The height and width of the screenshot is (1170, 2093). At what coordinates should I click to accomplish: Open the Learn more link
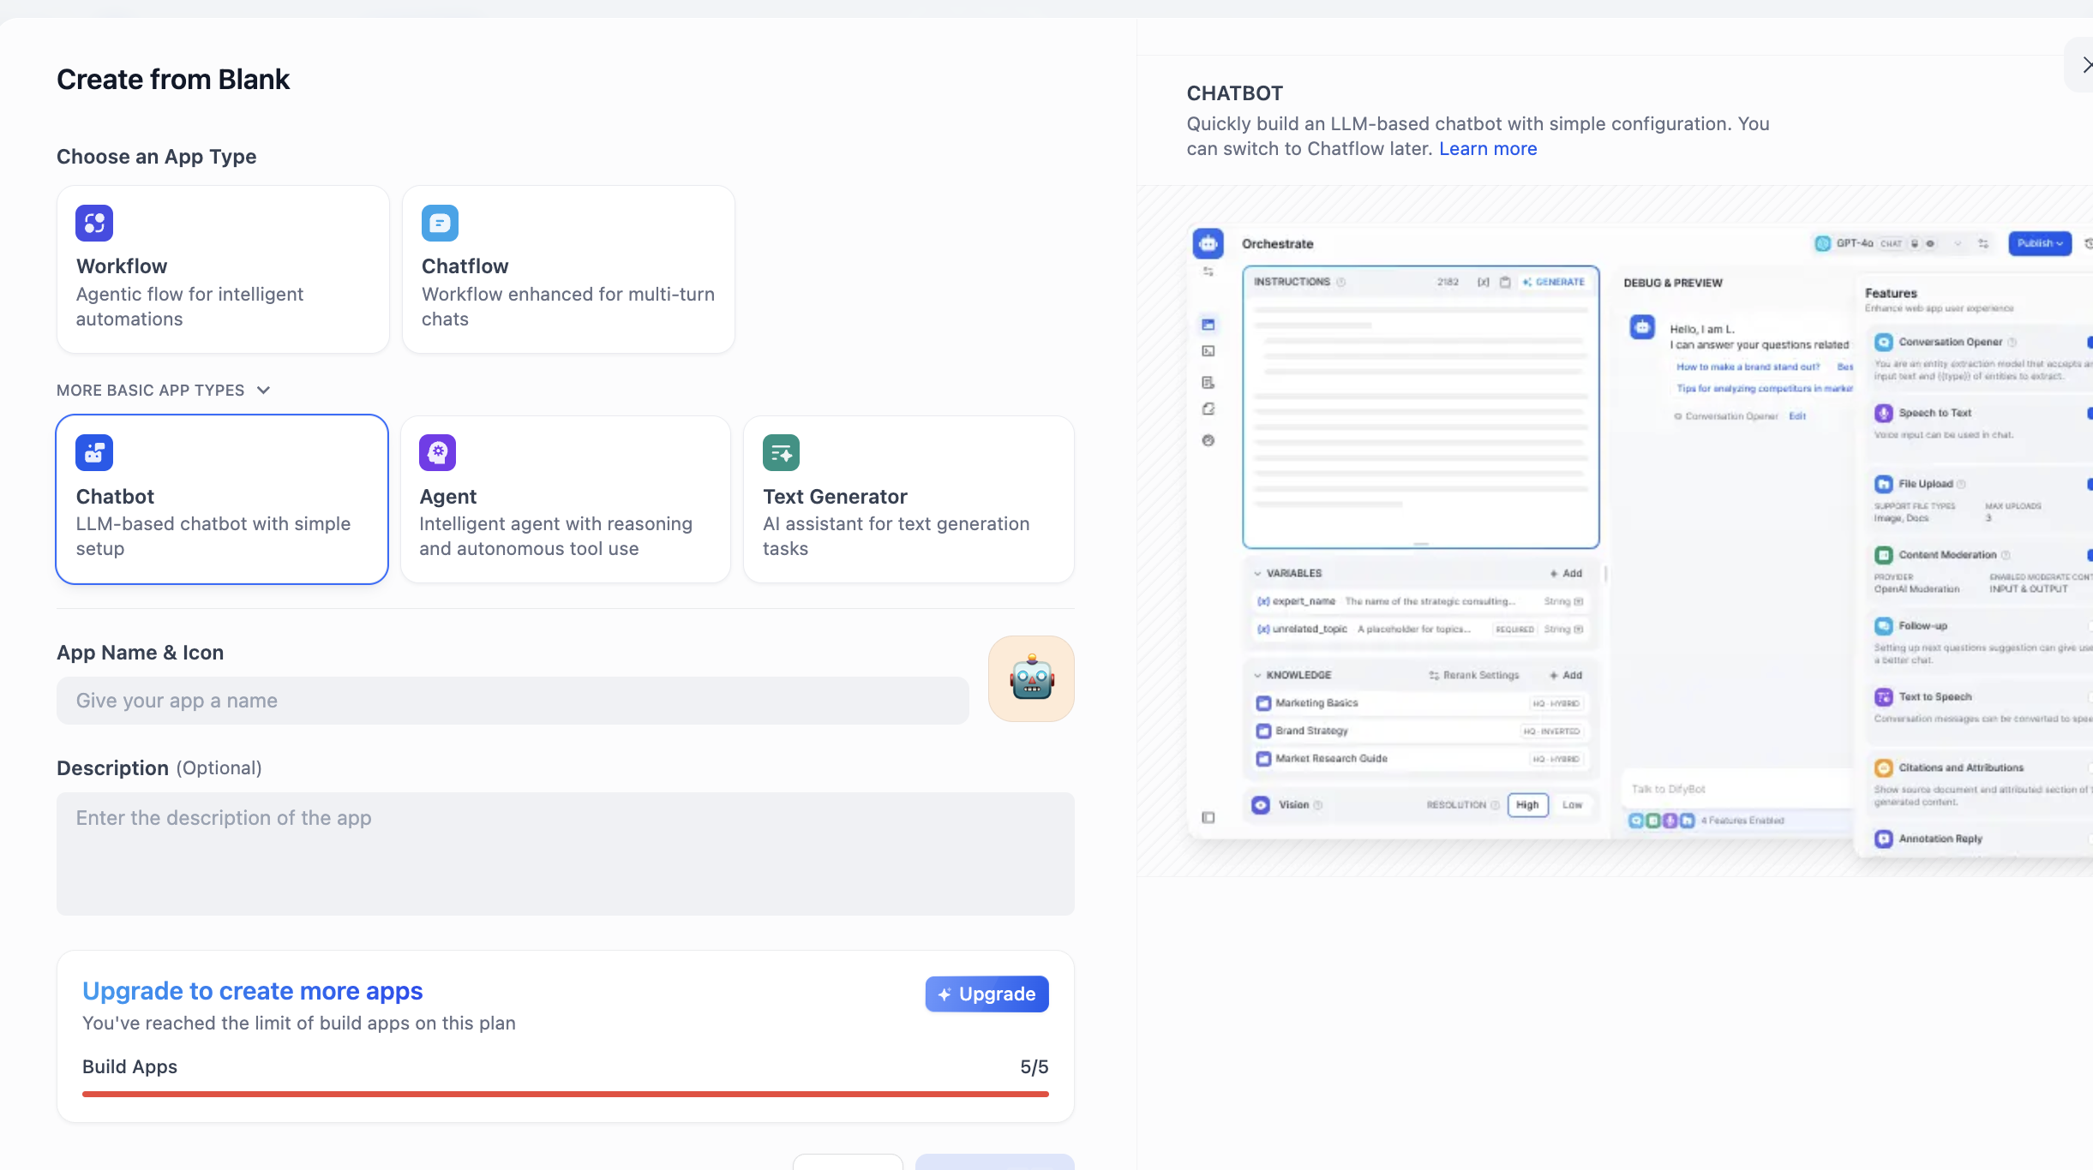pyautogui.click(x=1488, y=149)
